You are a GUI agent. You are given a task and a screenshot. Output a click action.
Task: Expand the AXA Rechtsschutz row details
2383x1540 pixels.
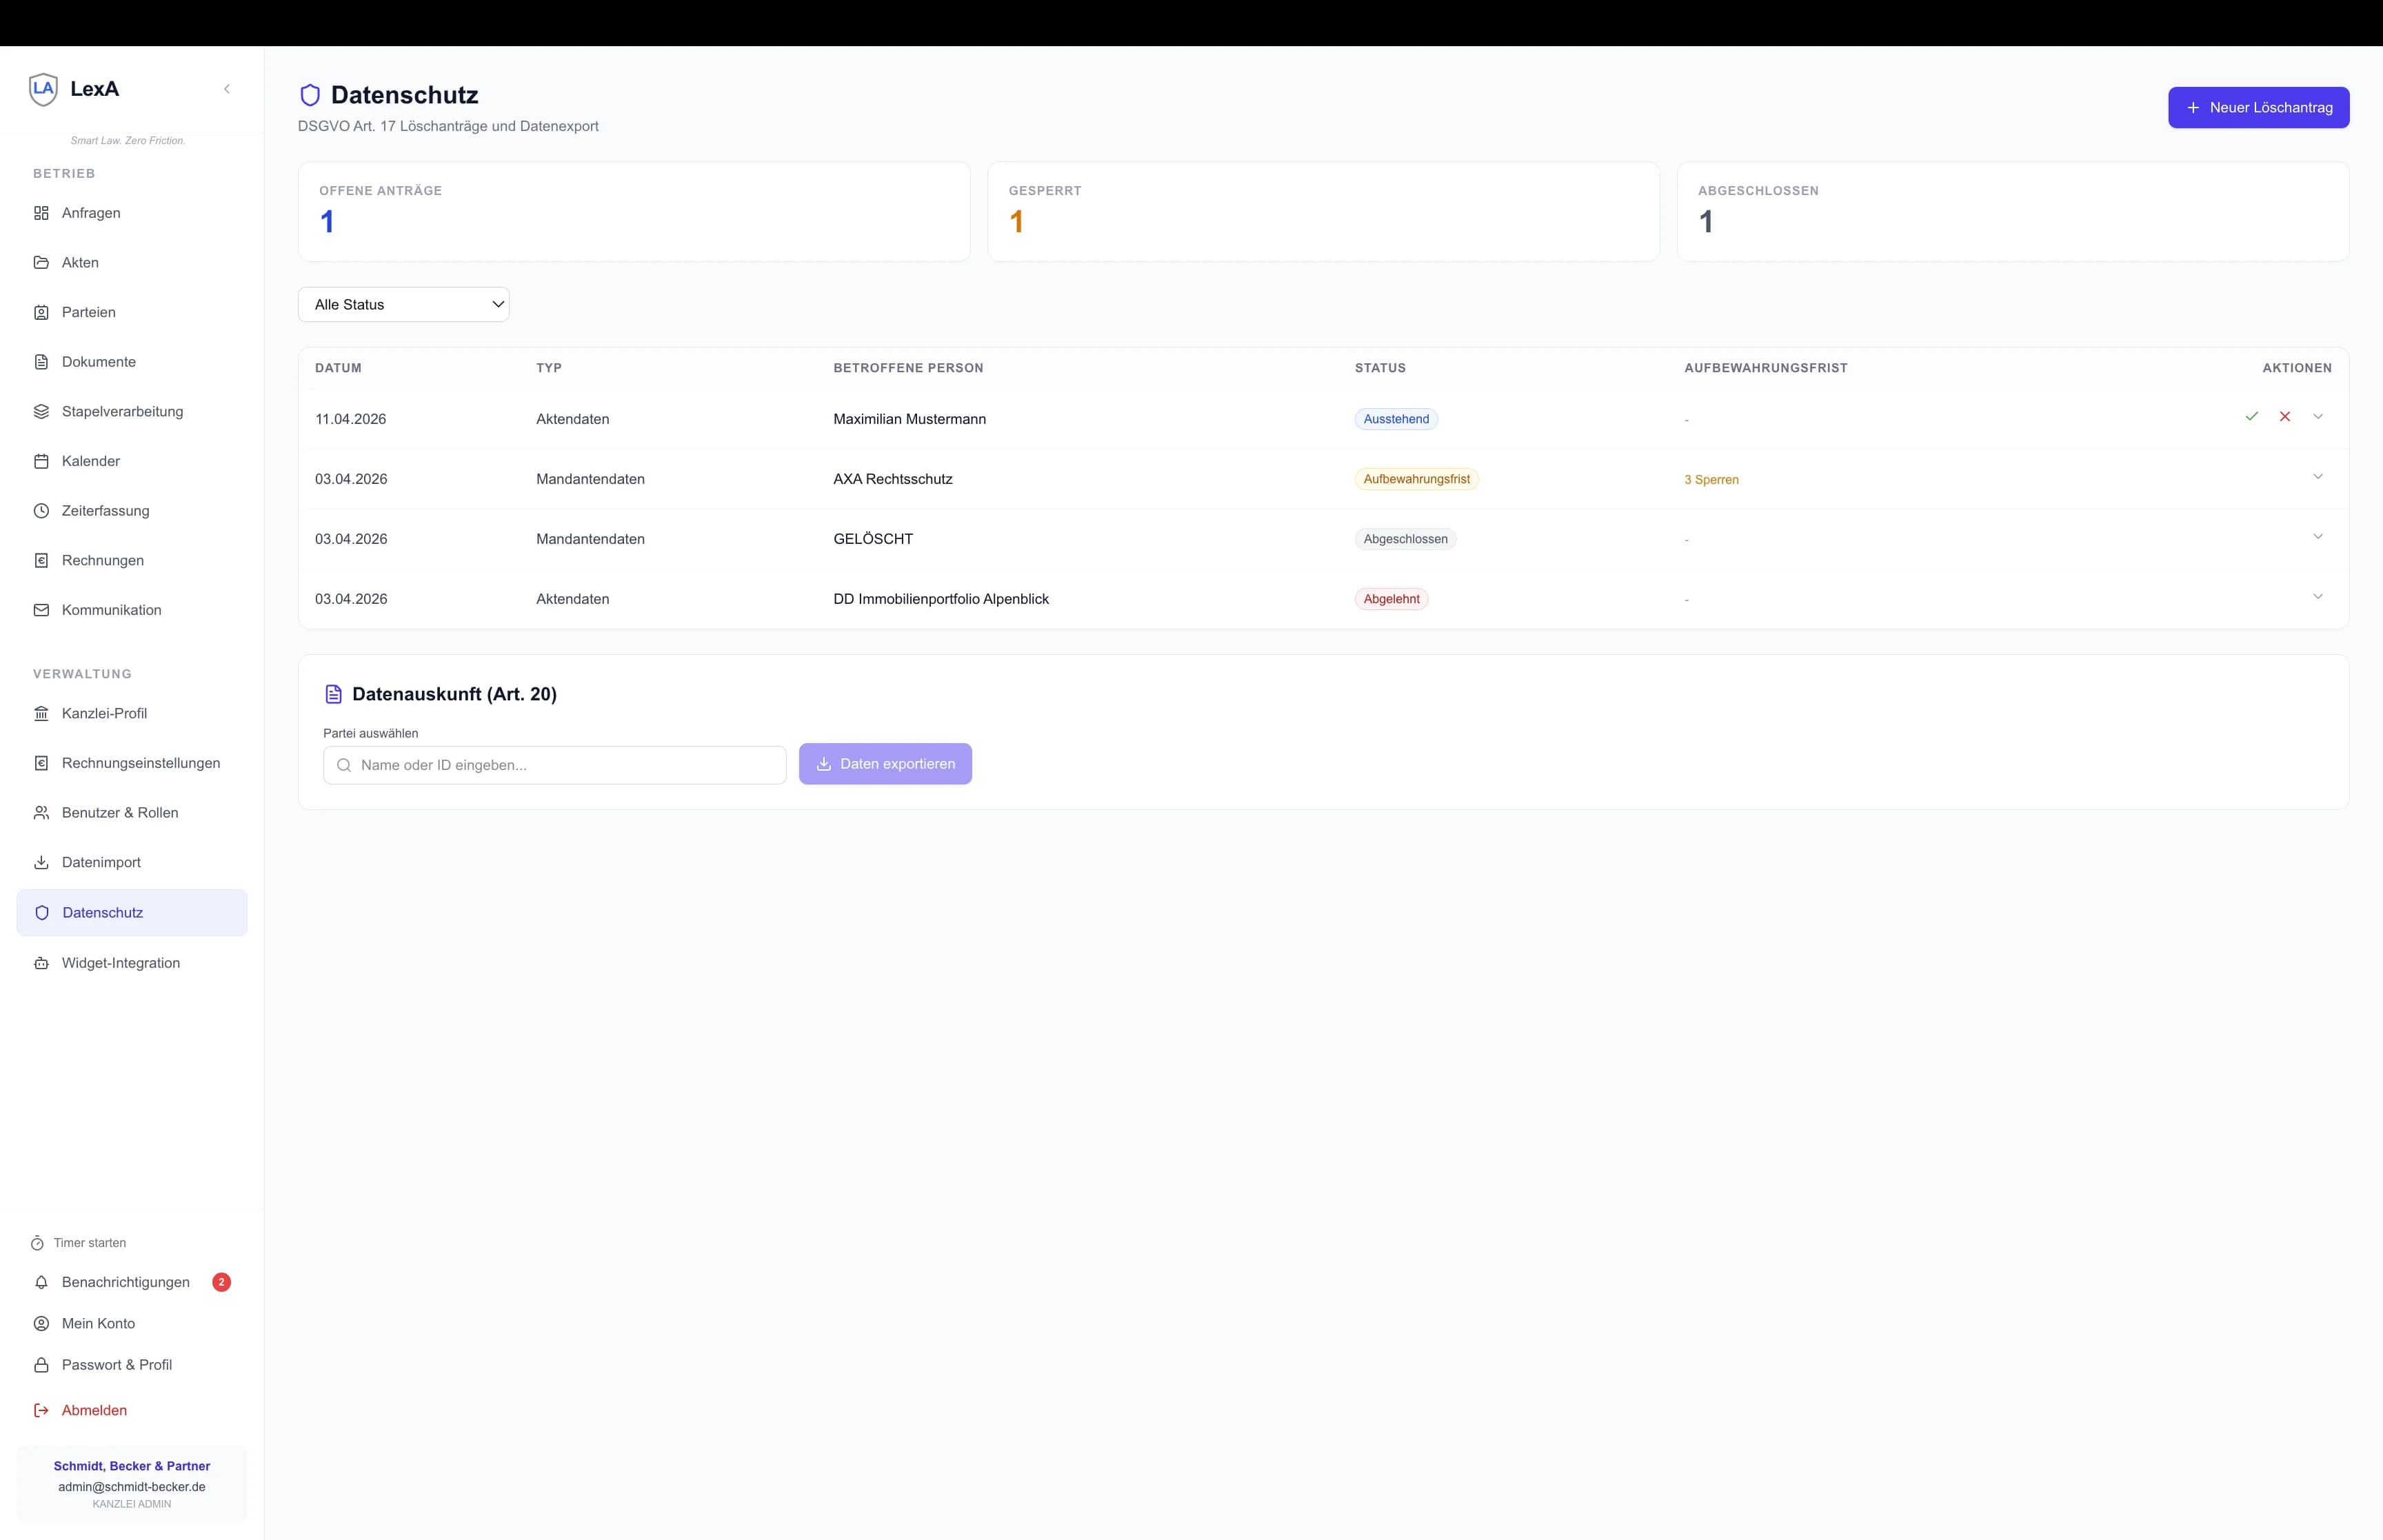pyautogui.click(x=2318, y=477)
